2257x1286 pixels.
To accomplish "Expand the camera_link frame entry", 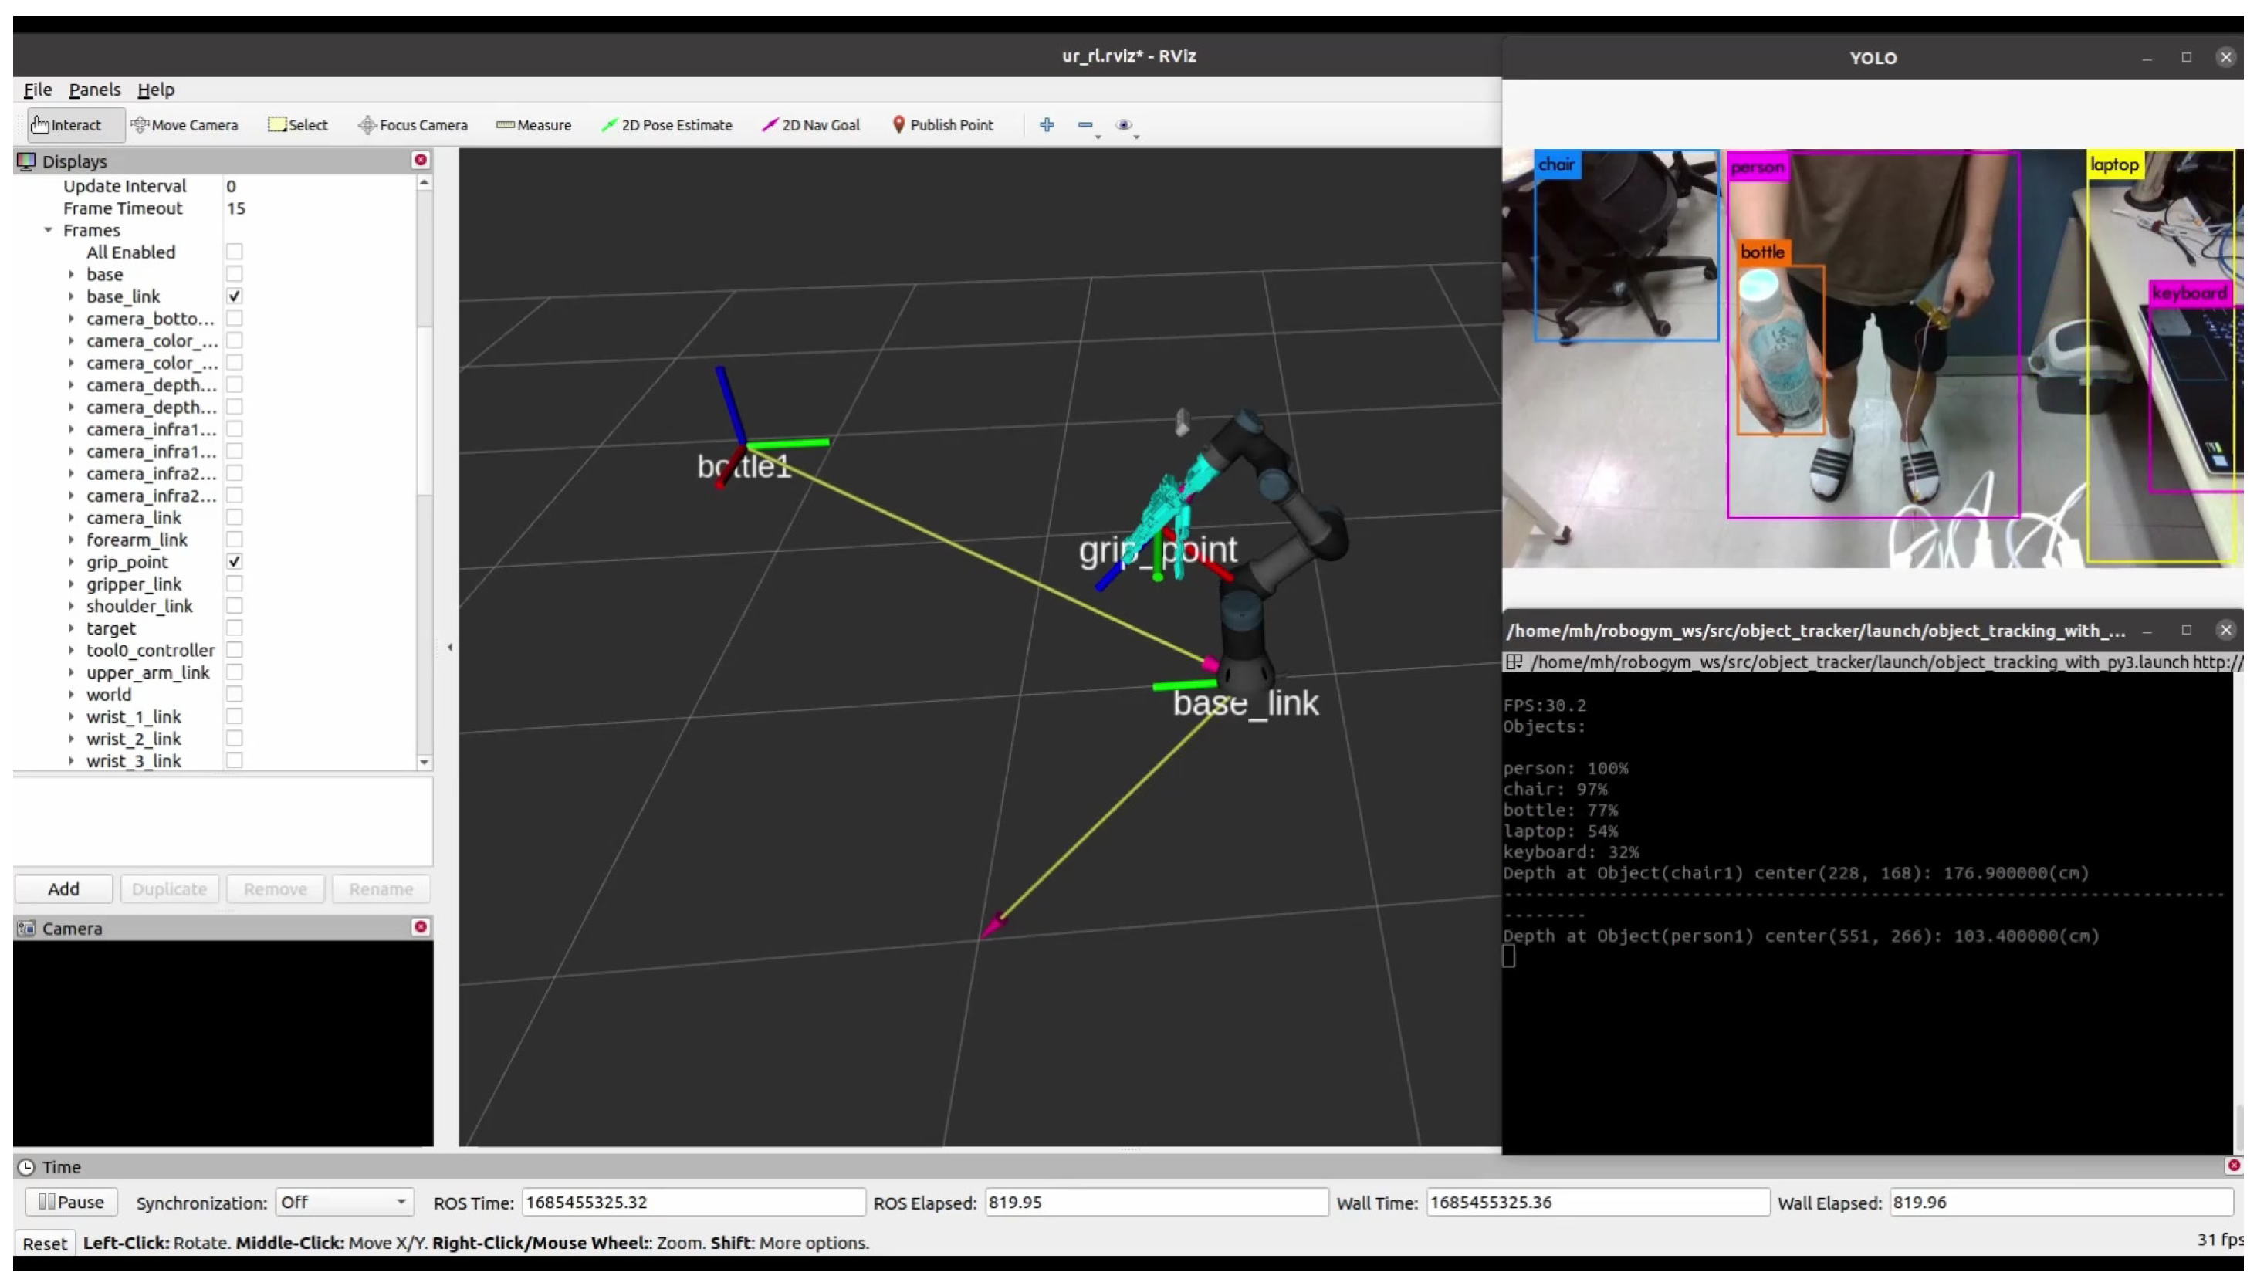I will click(72, 518).
